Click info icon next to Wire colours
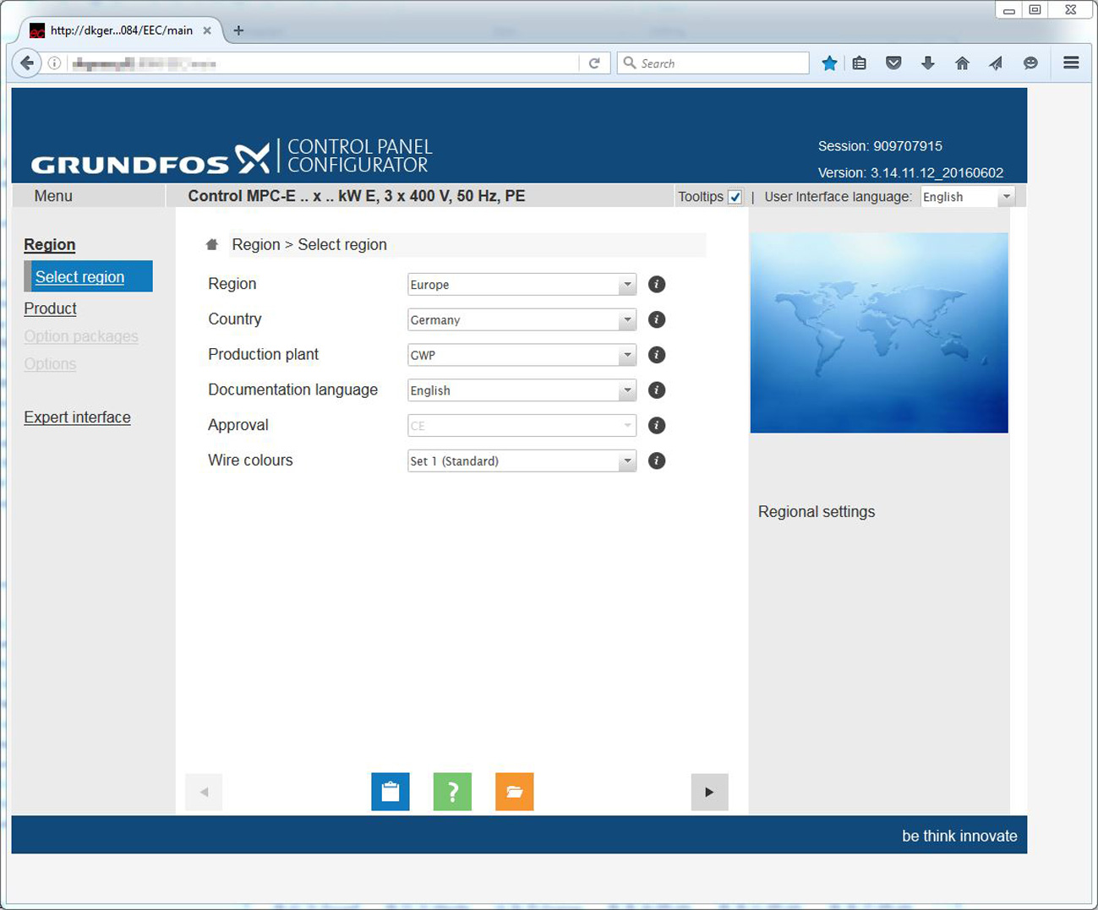The width and height of the screenshot is (1098, 910). [x=657, y=461]
